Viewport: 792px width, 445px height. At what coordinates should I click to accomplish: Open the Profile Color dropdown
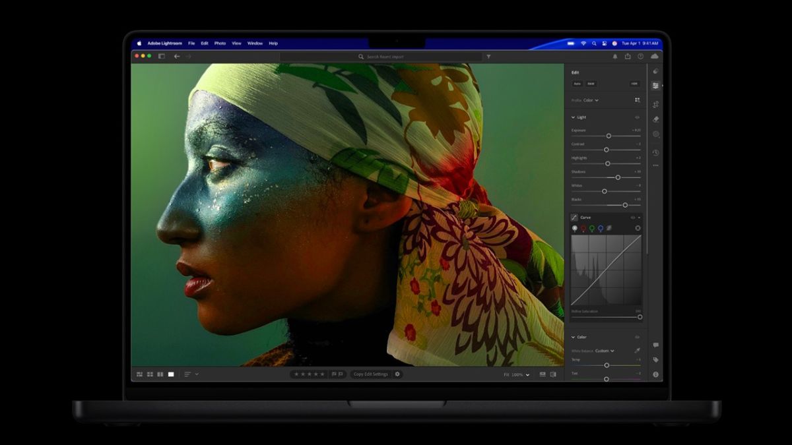[590, 100]
